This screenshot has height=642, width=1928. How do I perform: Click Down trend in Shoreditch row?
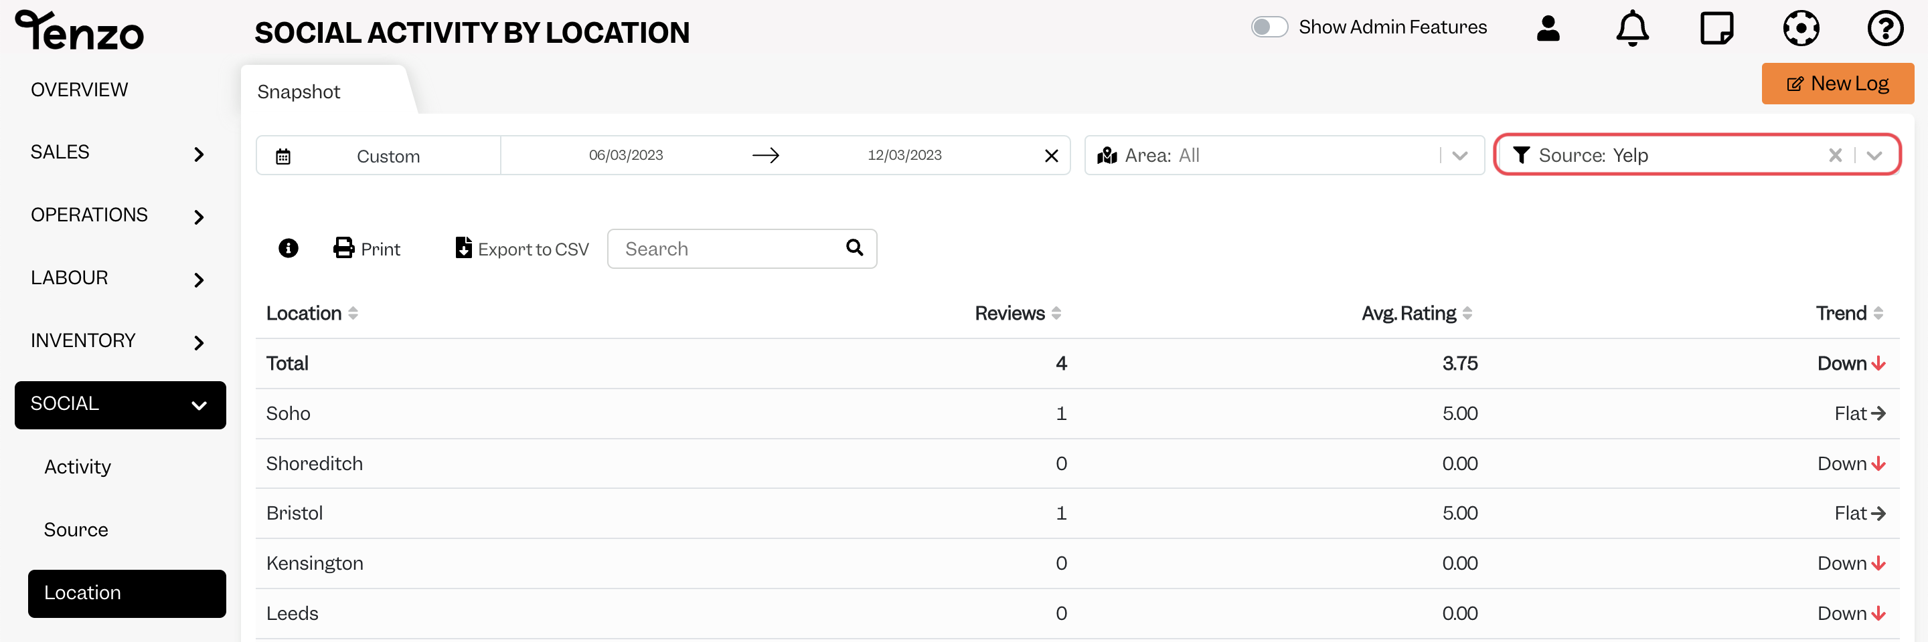pyautogui.click(x=1851, y=463)
